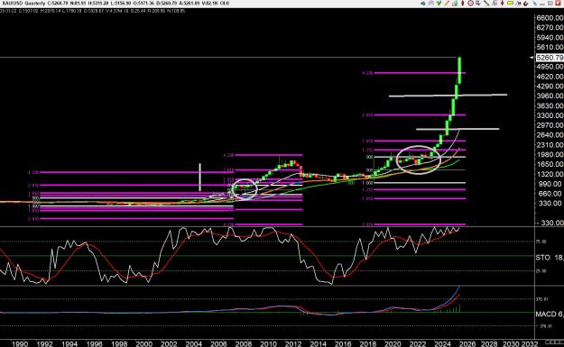Click the XAUUSD Quarterly chart title
Screen dimensions: 564x347
pos(23,4)
